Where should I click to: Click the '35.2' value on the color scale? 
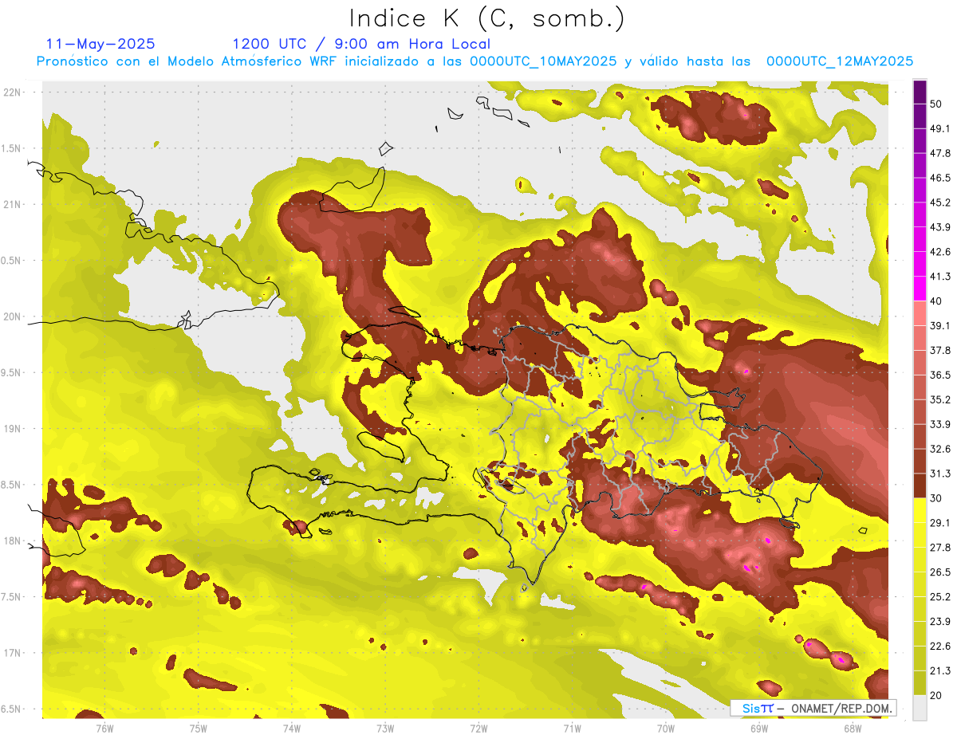[939, 399]
